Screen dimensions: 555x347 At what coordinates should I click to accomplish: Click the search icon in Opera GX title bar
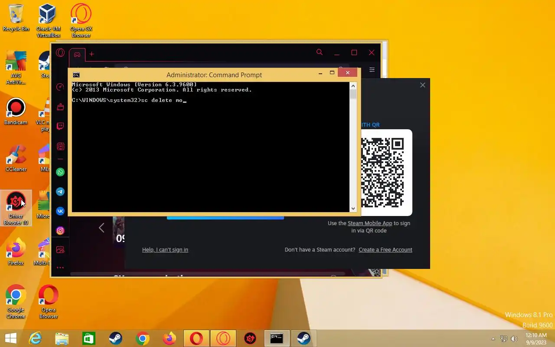(x=320, y=52)
